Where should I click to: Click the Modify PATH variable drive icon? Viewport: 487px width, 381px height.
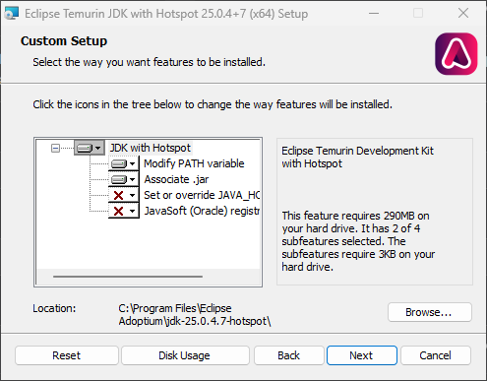tap(119, 163)
